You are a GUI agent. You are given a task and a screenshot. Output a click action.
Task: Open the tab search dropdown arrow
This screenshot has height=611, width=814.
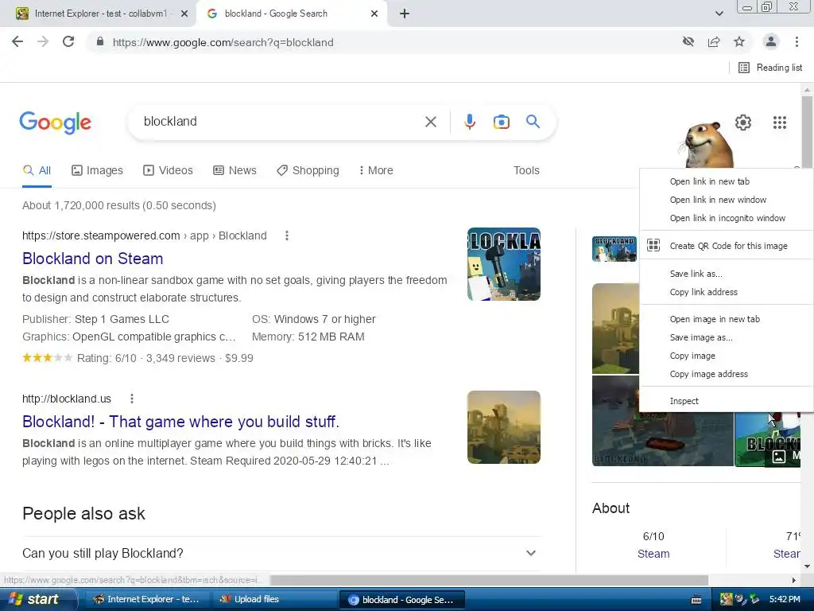coord(719,14)
